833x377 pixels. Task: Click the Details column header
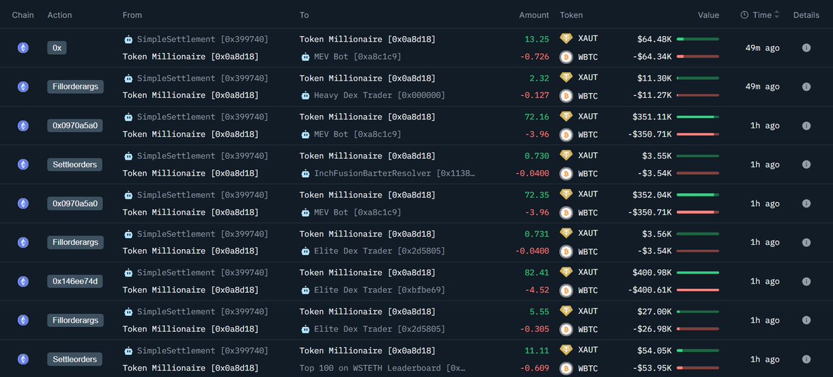pyautogui.click(x=806, y=15)
